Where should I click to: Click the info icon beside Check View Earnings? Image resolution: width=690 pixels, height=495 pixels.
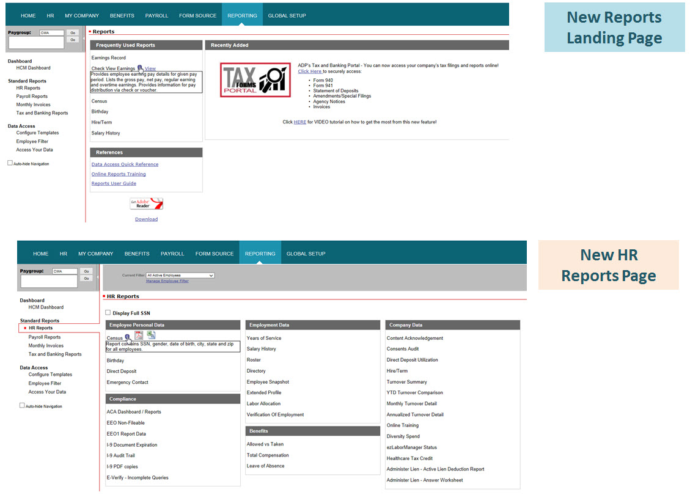(140, 68)
